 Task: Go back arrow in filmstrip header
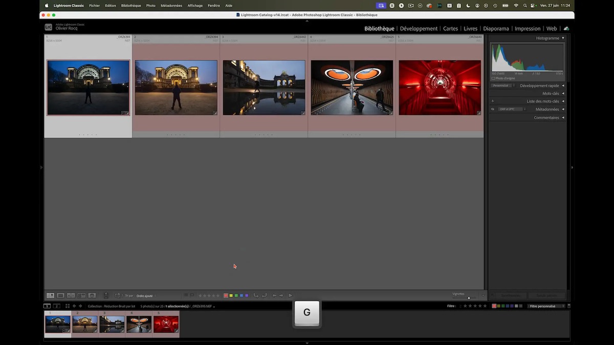point(74,306)
